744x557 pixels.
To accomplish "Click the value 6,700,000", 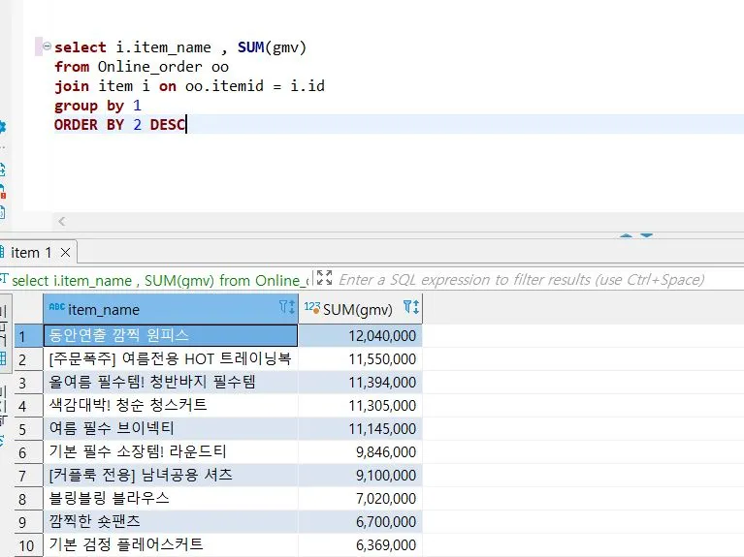I will [x=386, y=521].
